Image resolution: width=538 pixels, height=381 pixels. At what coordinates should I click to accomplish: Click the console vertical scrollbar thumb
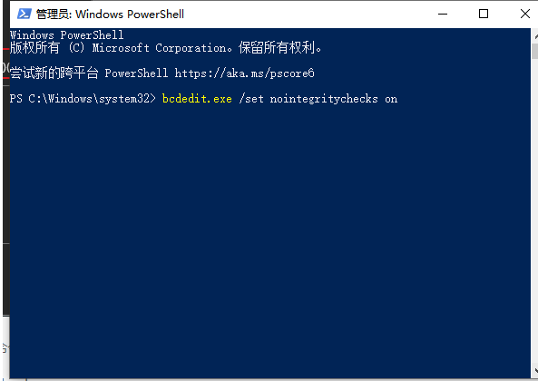point(535,51)
